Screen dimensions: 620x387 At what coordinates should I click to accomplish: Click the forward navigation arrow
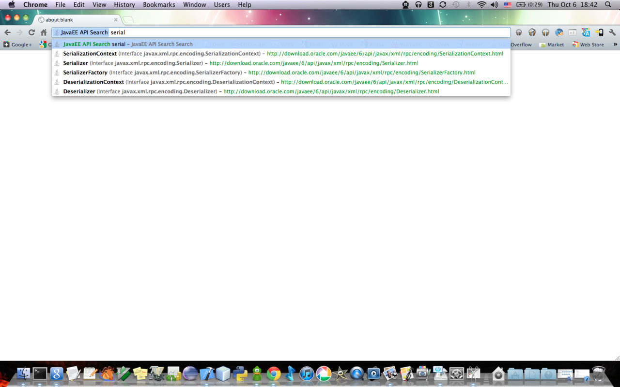(x=19, y=32)
